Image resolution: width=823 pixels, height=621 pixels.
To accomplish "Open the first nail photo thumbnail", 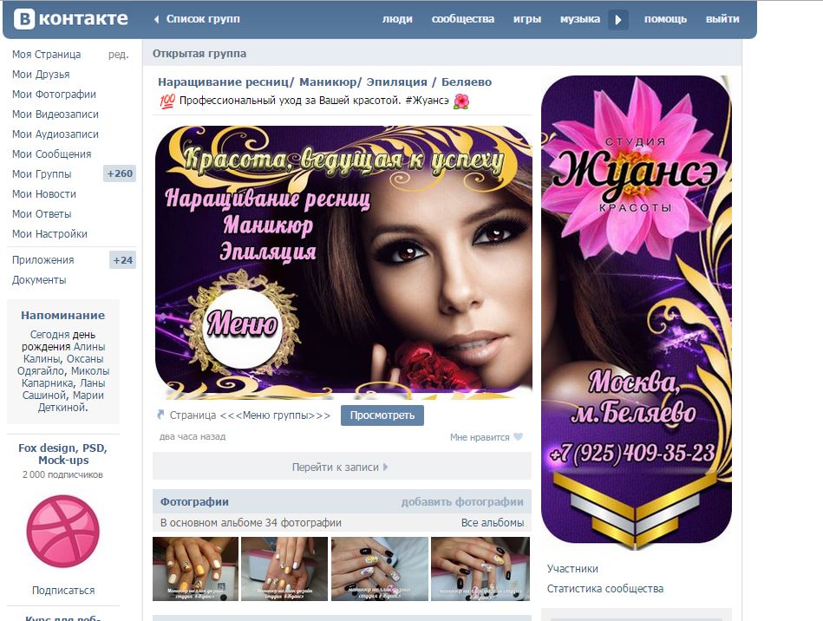I will (195, 568).
